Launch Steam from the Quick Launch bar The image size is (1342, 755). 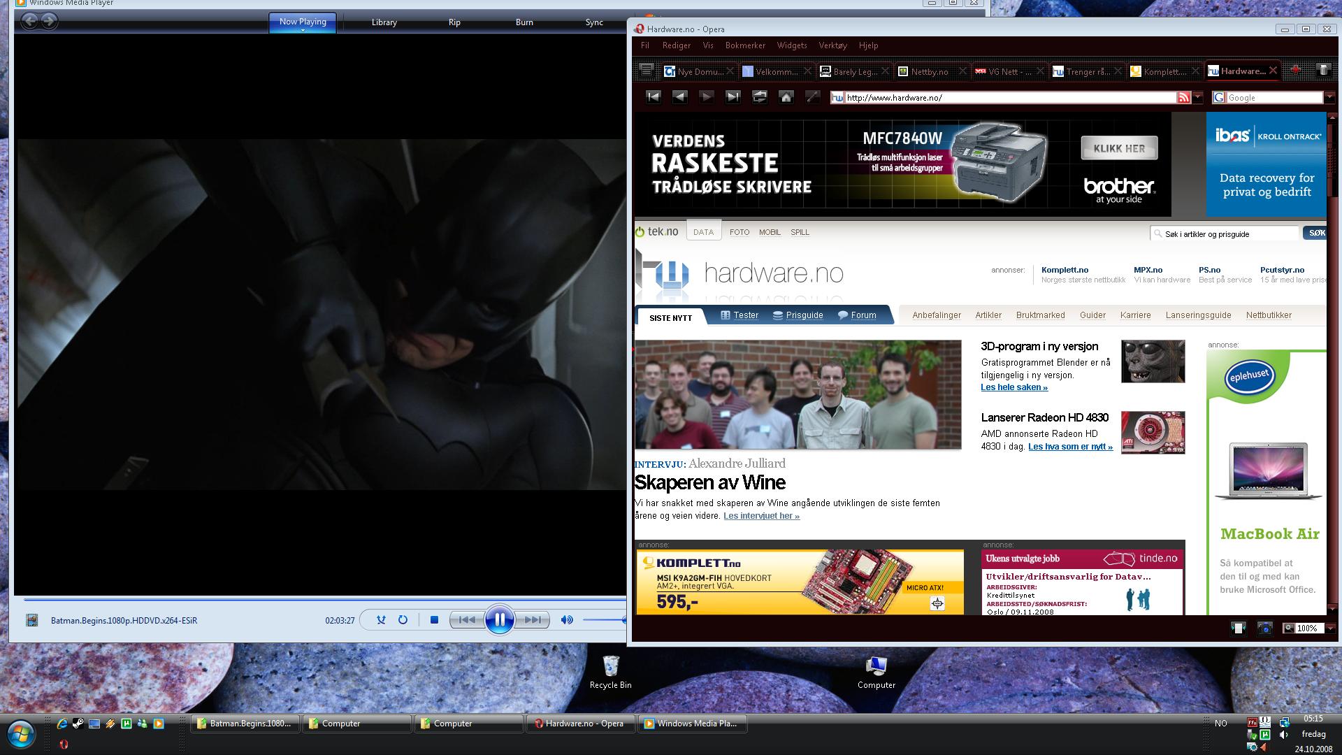[x=78, y=724]
